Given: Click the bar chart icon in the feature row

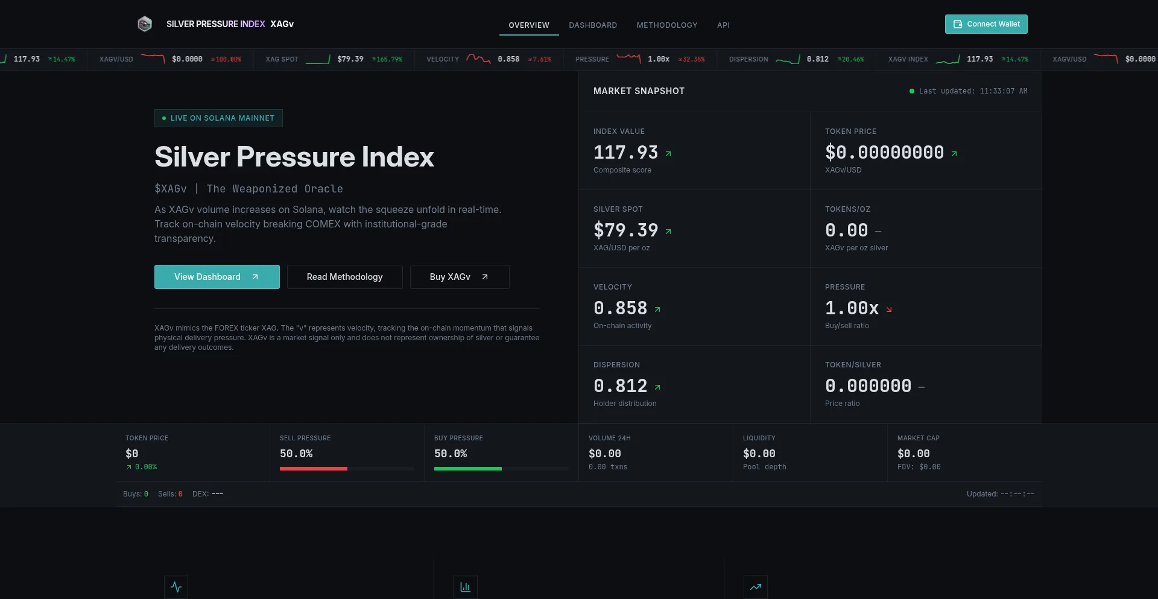Looking at the screenshot, I should tap(466, 587).
